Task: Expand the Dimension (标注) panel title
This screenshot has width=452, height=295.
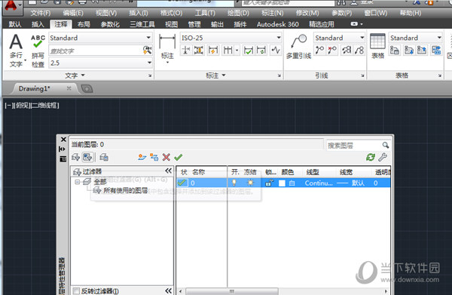Action: 215,75
